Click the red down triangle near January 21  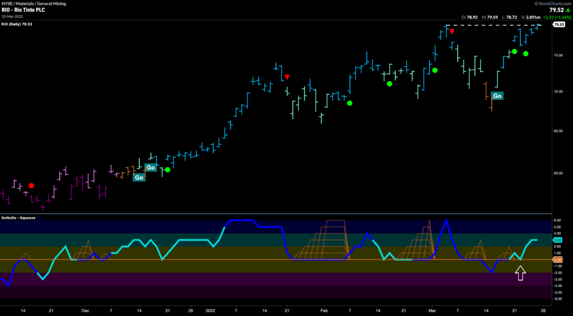(x=286, y=77)
